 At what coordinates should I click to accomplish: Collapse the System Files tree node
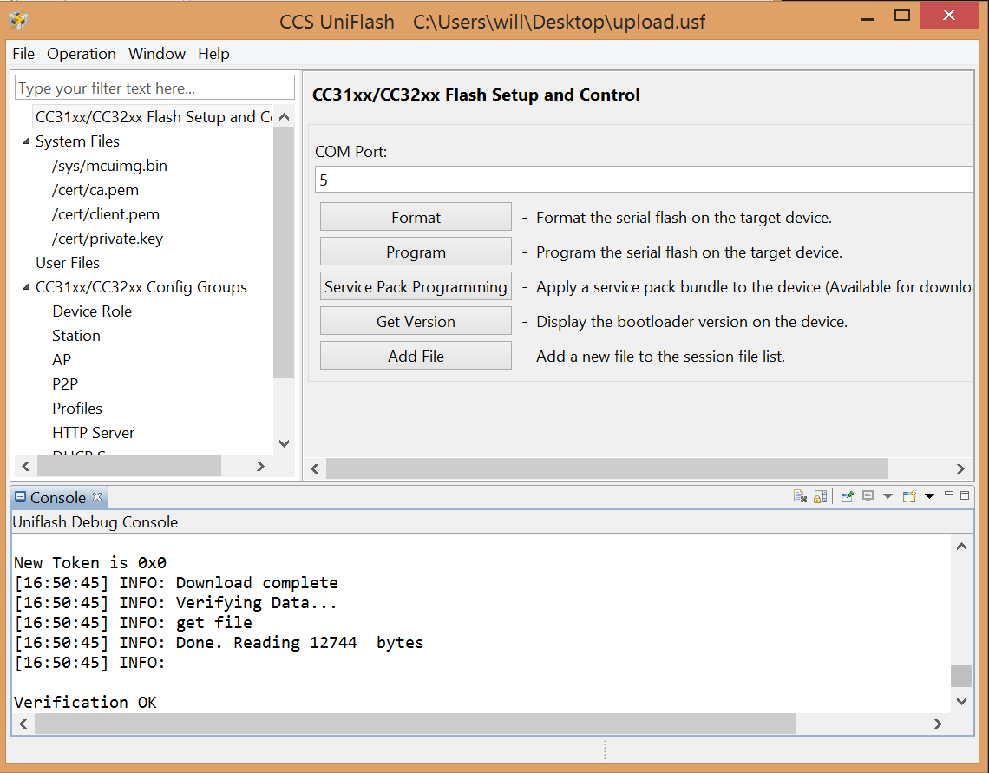[26, 141]
